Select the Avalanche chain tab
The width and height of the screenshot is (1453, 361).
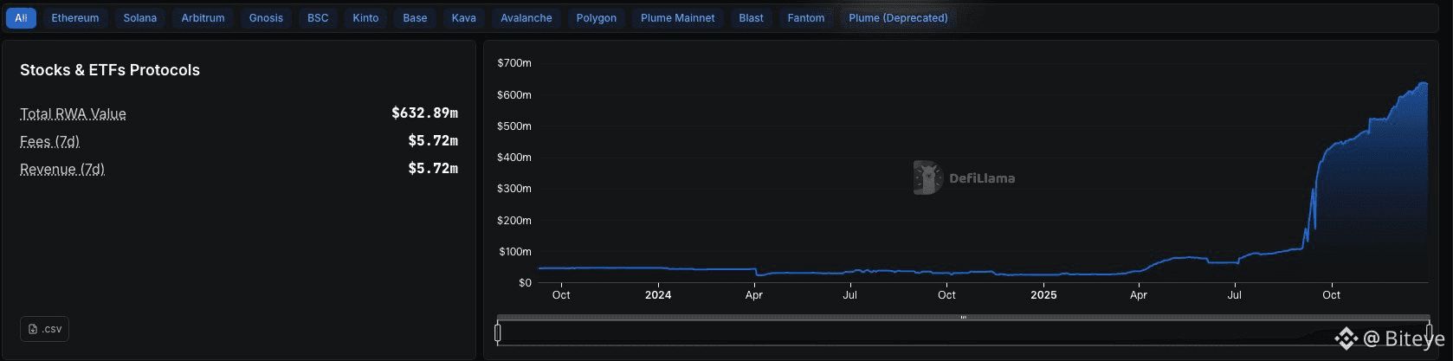coord(526,17)
